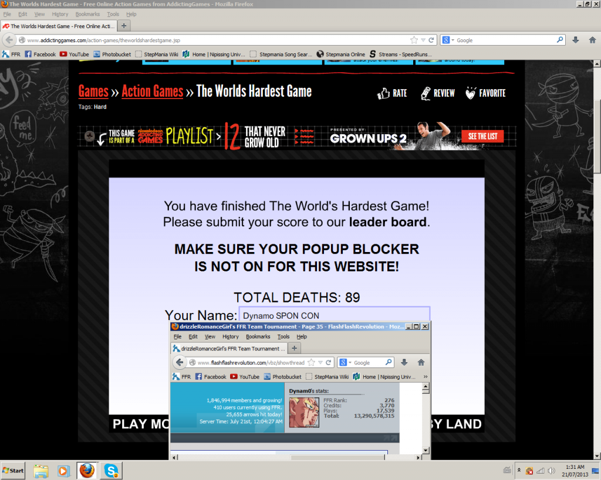
Task: Click the Back arrow in the main browser
Action: 9,40
